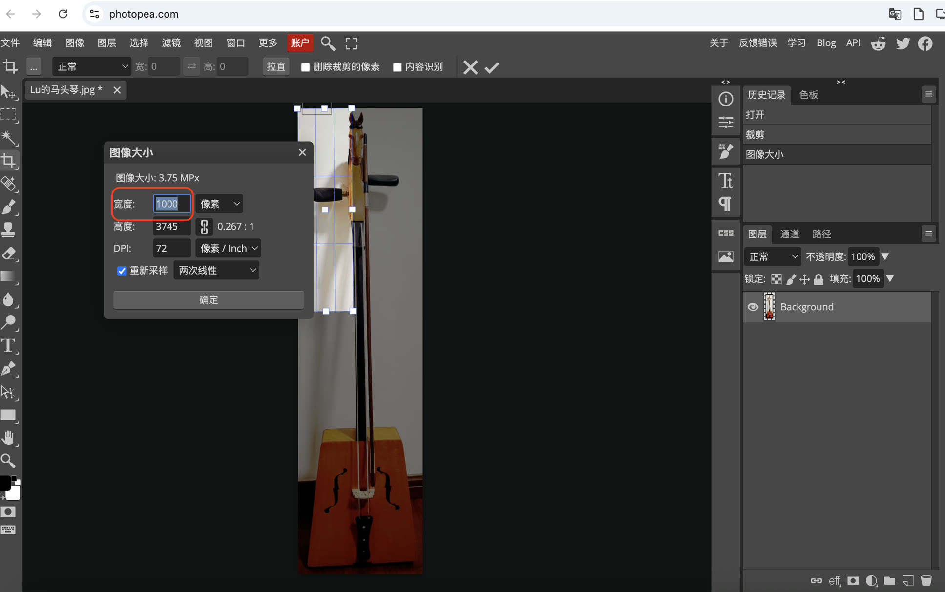Select the Brush tool
This screenshot has width=945, height=592.
[10, 207]
